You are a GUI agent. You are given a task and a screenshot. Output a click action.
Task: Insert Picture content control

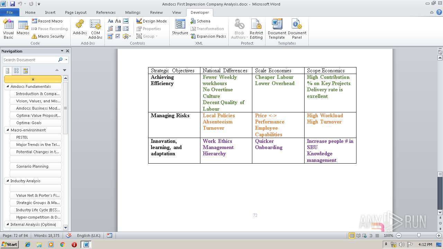126,21
